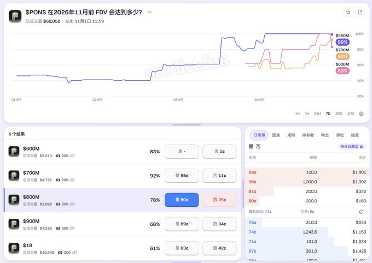Buy 是 80¢ on $800M

(x=182, y=200)
